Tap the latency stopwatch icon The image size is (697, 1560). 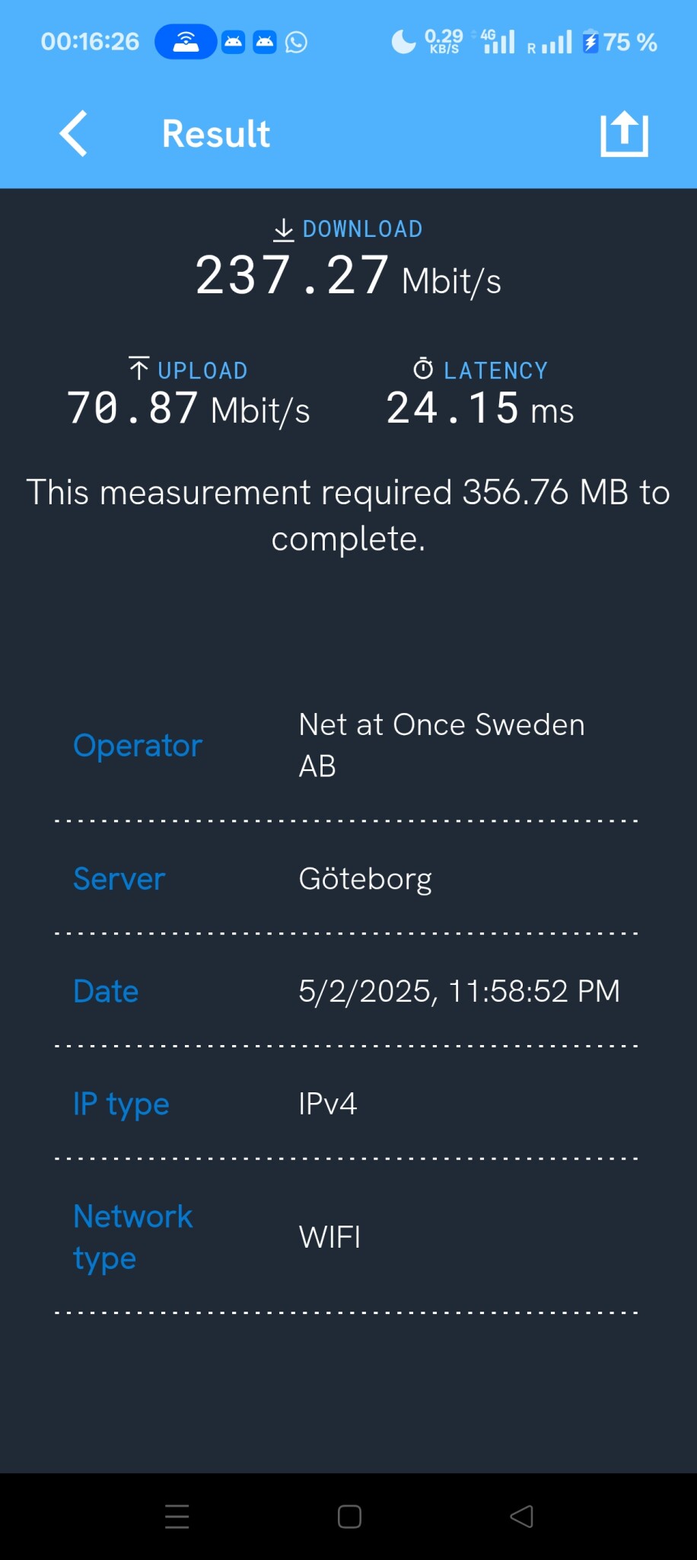coord(423,369)
